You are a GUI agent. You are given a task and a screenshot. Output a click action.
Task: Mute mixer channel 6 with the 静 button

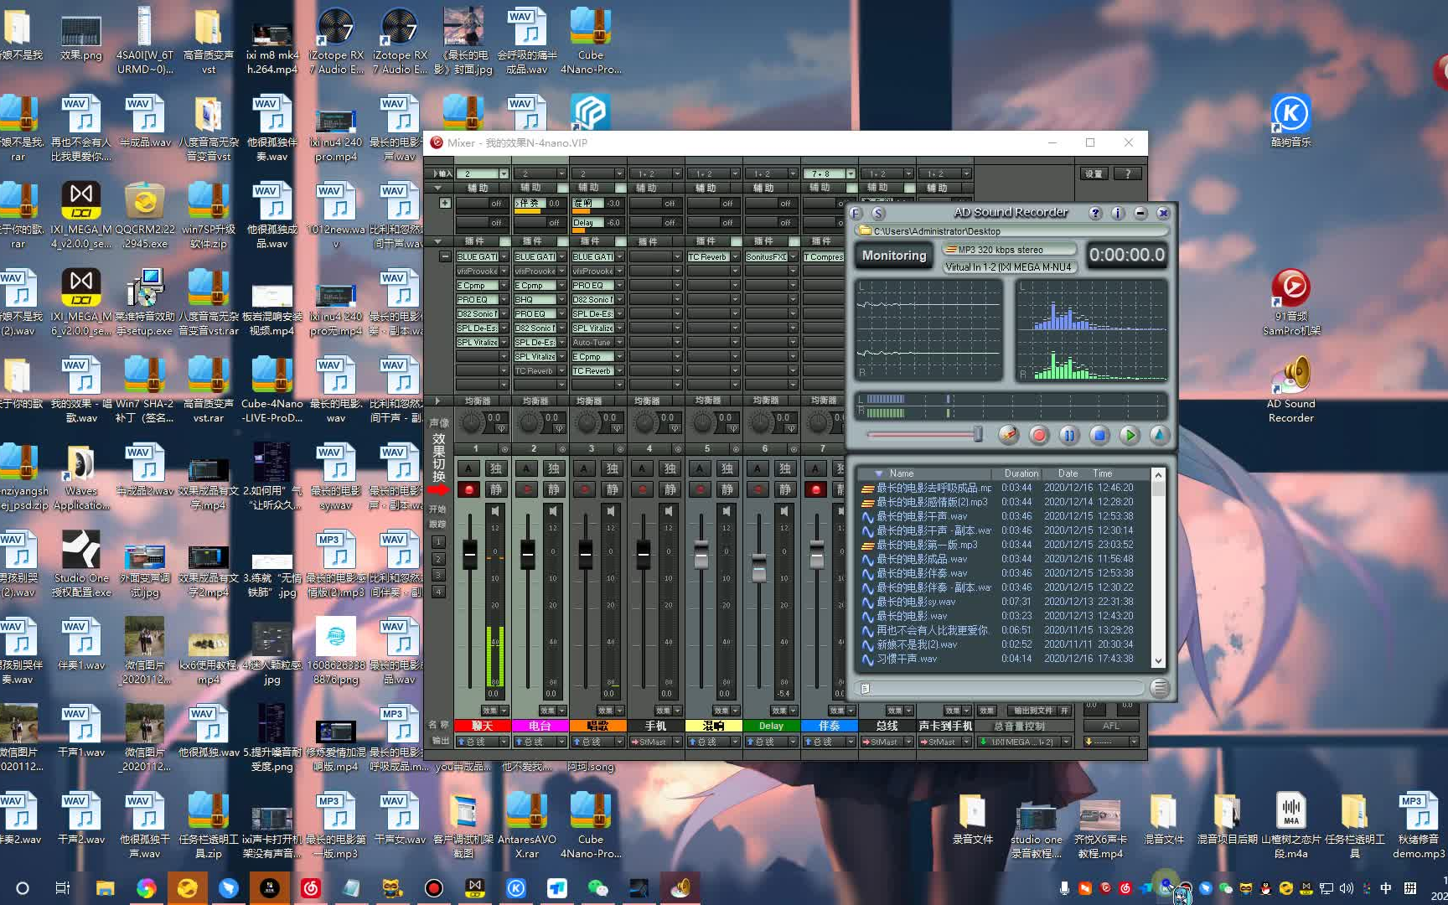click(785, 489)
